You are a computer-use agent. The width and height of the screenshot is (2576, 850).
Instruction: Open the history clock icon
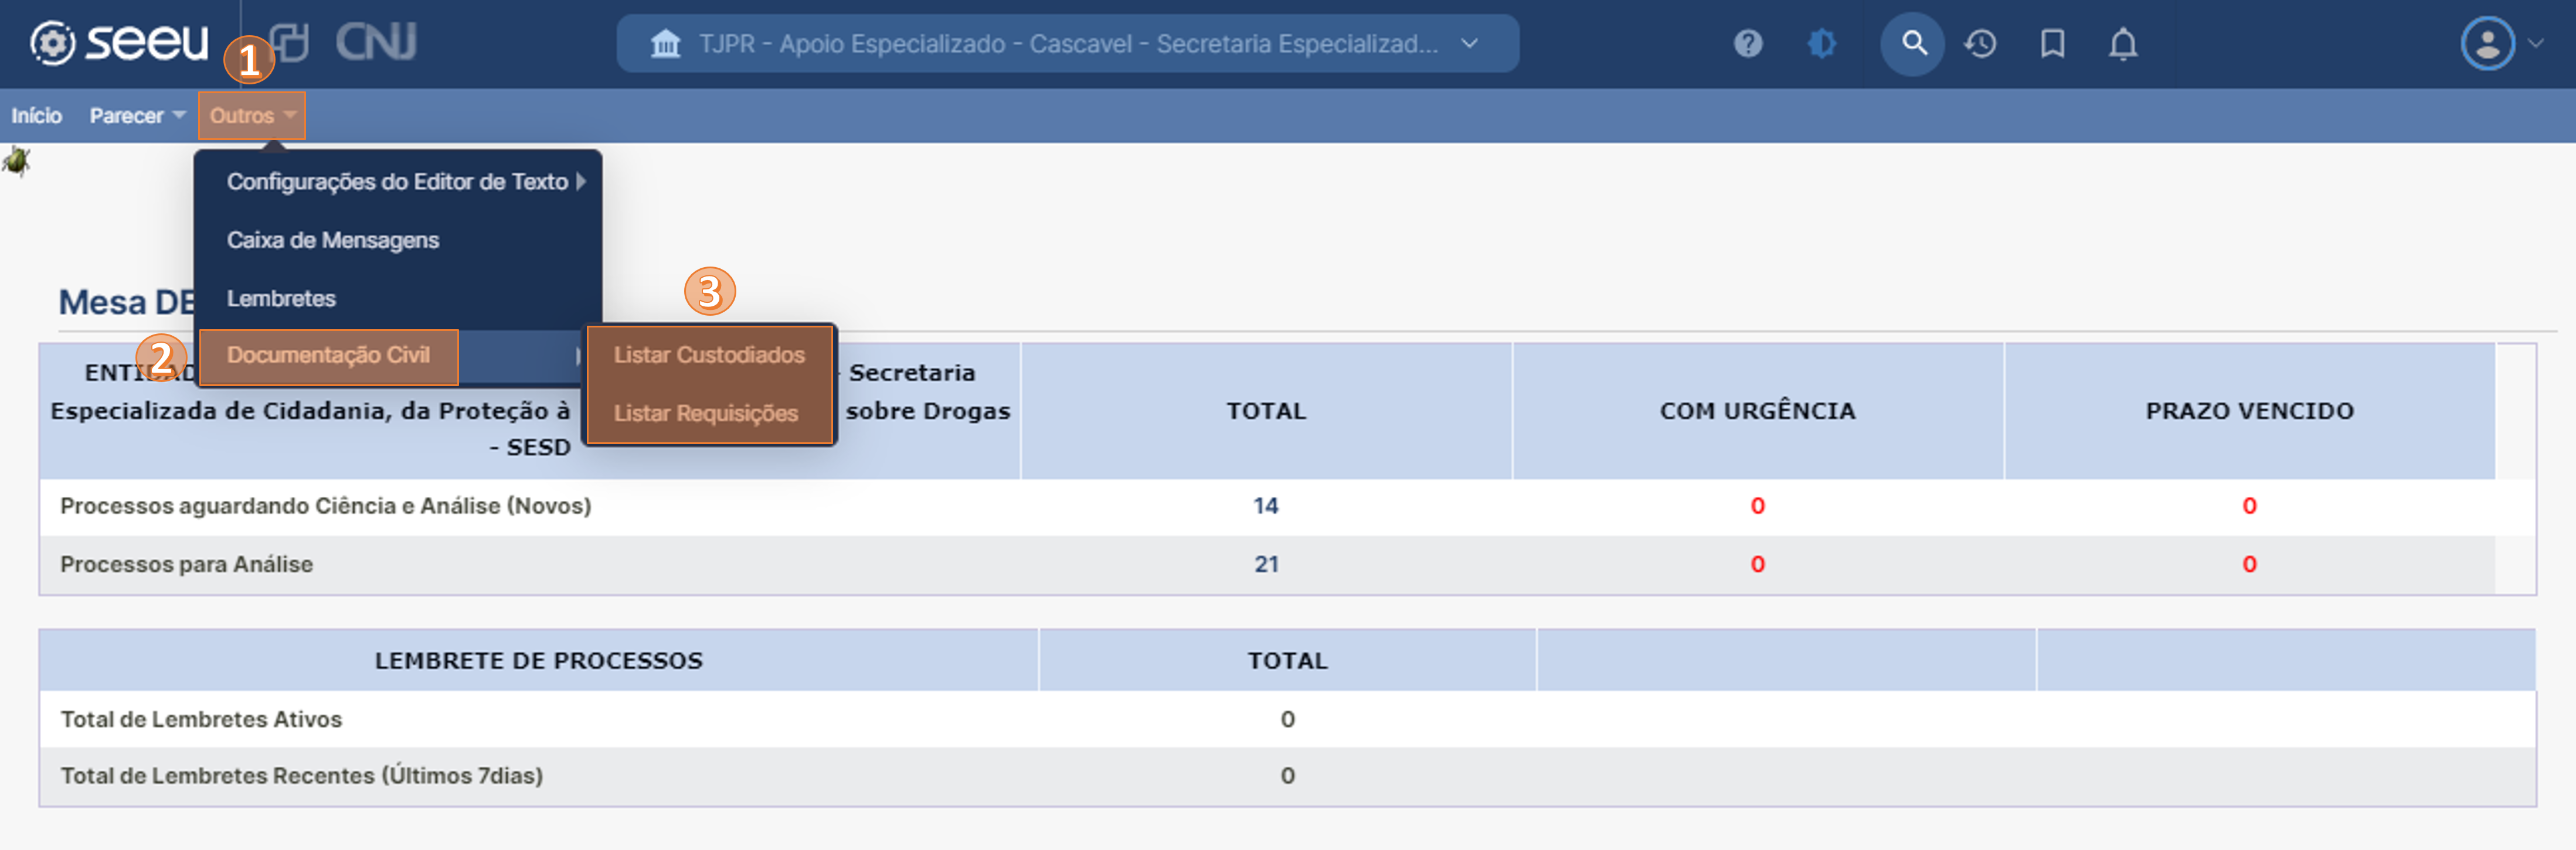click(1980, 44)
